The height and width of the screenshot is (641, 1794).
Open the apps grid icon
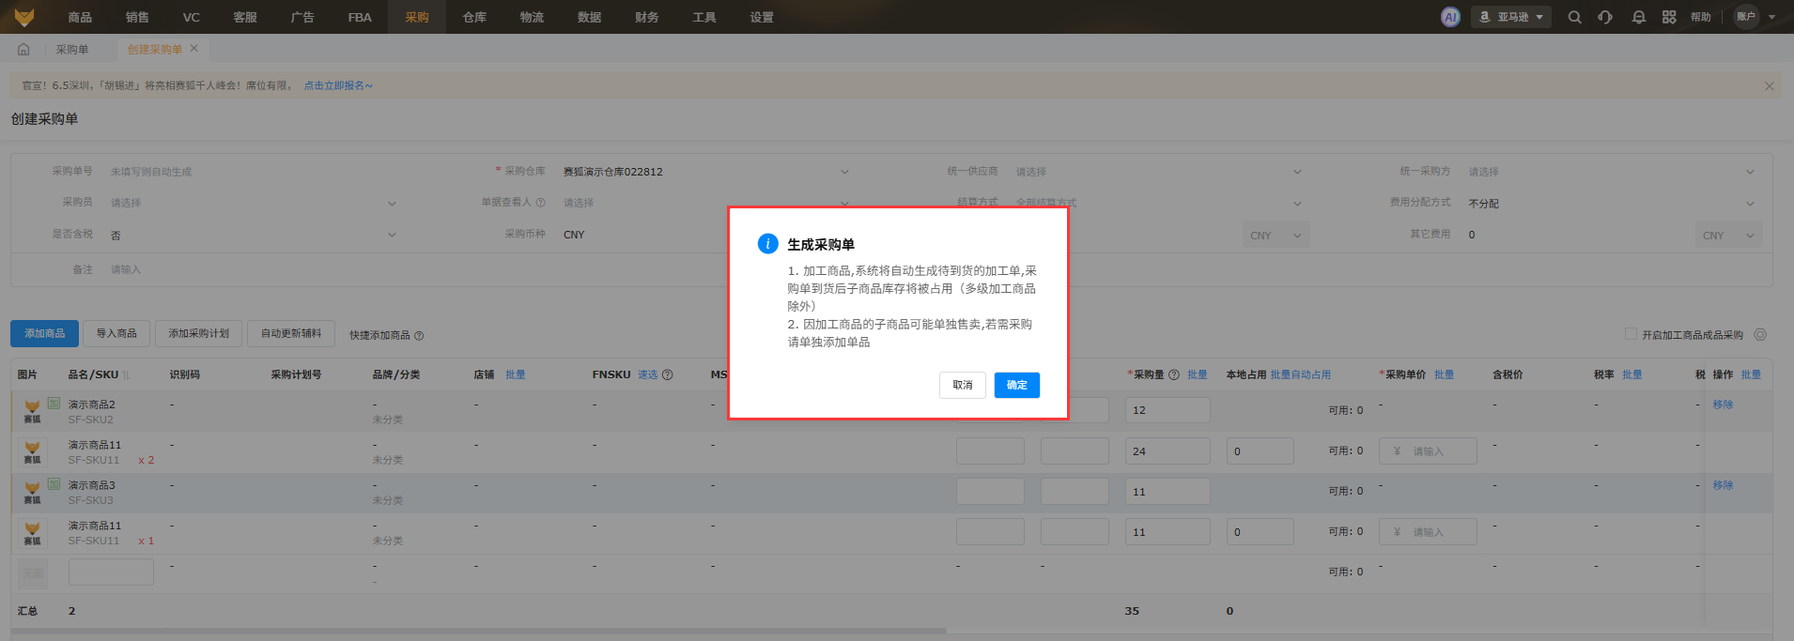tap(1669, 17)
